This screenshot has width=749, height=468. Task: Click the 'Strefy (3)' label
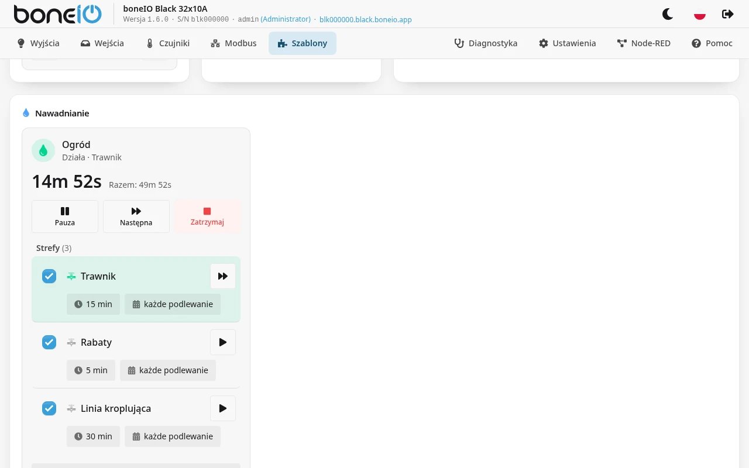coord(54,248)
